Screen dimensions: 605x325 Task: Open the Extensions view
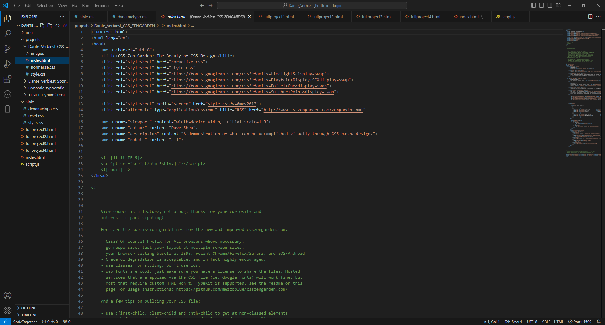click(x=8, y=79)
